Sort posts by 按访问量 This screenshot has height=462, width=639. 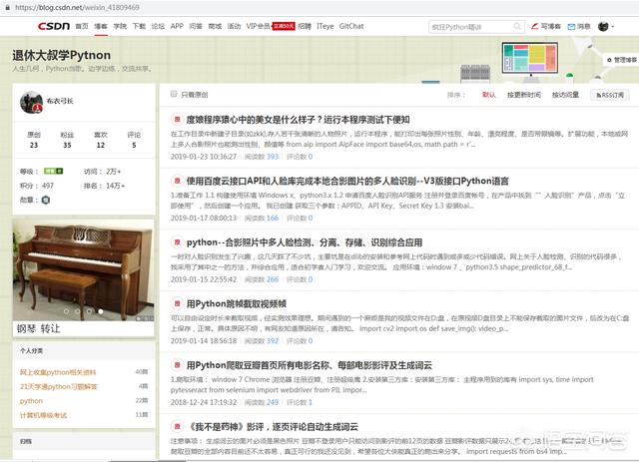pos(566,95)
